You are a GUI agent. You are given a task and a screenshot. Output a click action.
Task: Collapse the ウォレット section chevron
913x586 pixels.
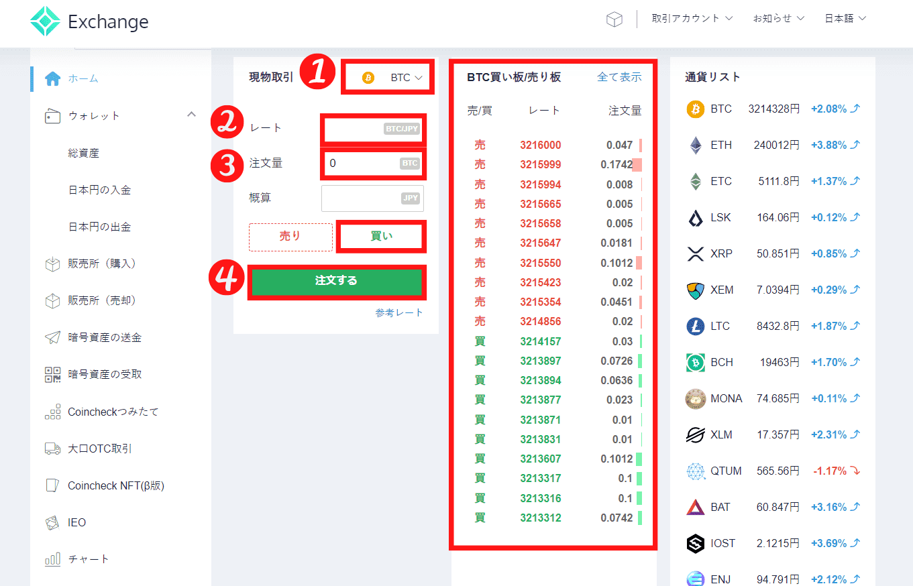191,115
